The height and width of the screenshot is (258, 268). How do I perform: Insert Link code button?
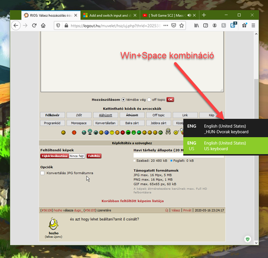coord(185,115)
